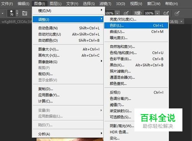Screen dimensions: 192x141
Task: Open the 视图(V) menu
Action: tap(136, 3)
